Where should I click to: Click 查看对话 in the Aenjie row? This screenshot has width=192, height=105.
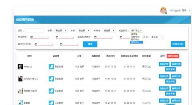[x=176, y=64]
